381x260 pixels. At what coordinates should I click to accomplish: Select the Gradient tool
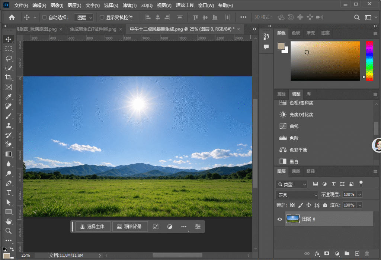tap(9, 154)
